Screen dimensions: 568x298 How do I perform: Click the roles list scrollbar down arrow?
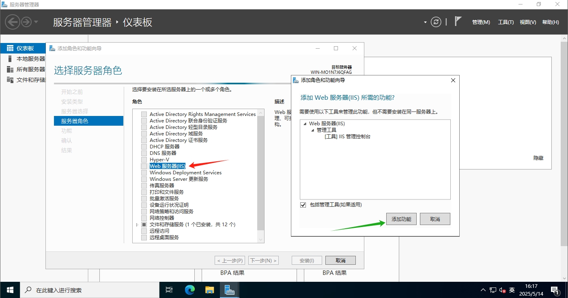pos(261,240)
